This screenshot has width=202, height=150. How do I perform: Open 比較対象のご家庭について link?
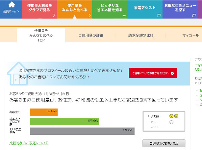[29, 143]
